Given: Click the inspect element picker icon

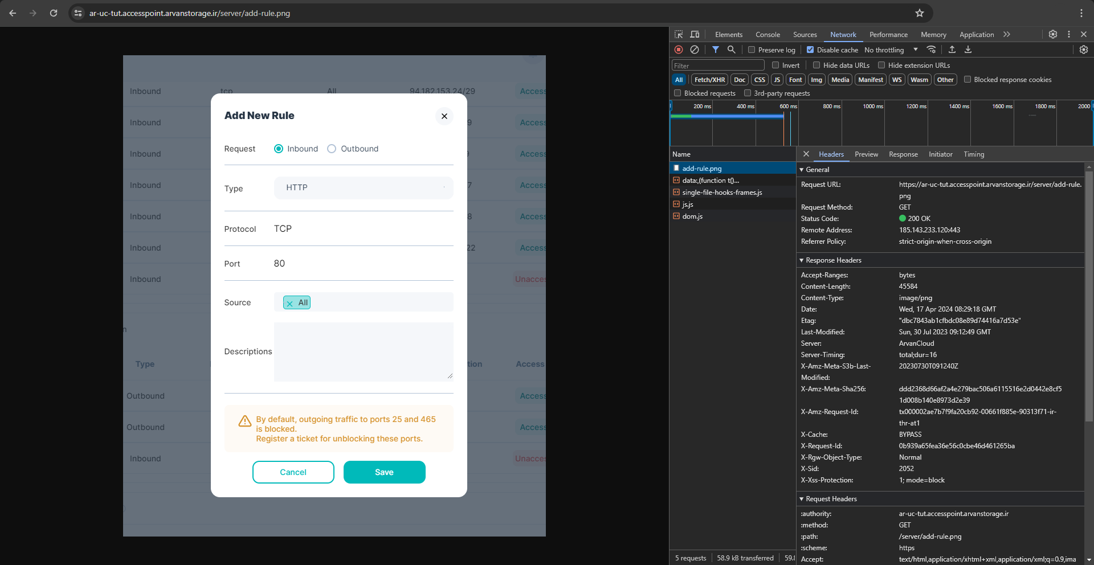Looking at the screenshot, I should click(679, 34).
